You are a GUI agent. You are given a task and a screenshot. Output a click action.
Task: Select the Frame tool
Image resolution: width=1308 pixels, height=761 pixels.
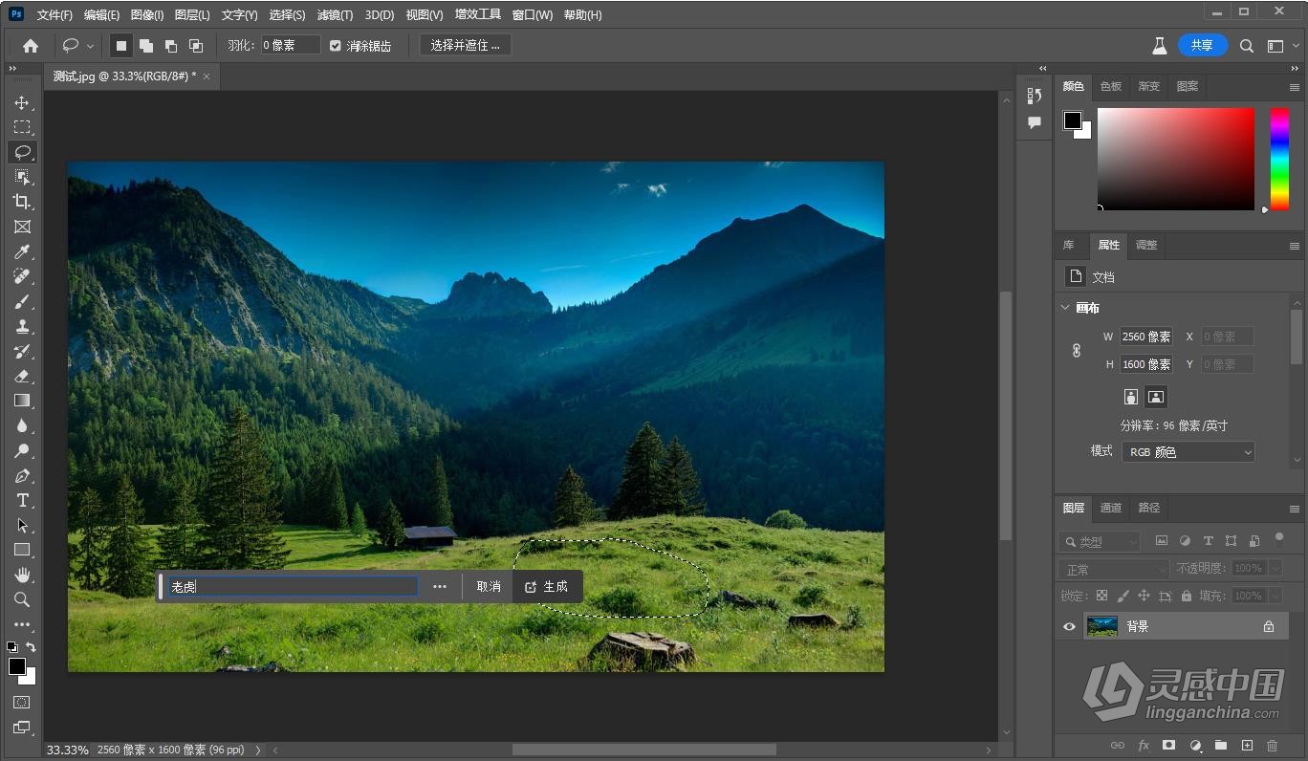click(22, 227)
